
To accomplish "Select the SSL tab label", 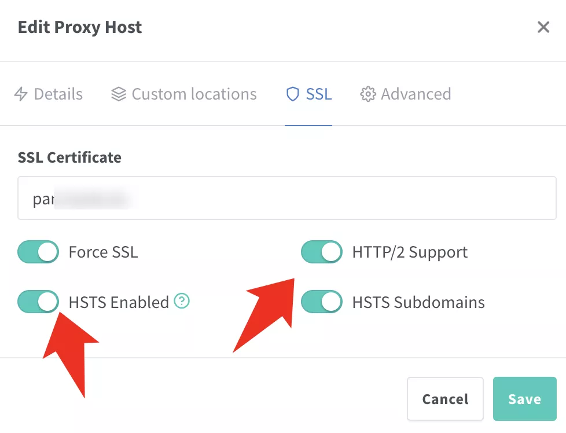I will (x=319, y=94).
